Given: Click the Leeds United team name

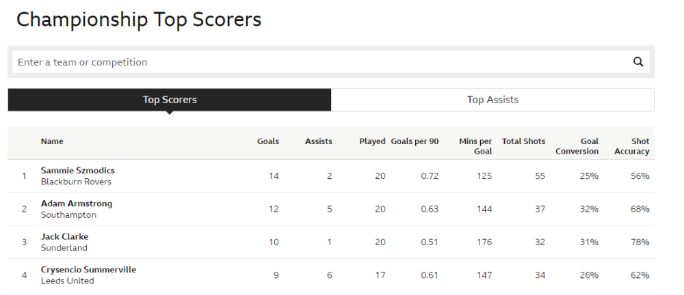Looking at the screenshot, I should [x=68, y=281].
